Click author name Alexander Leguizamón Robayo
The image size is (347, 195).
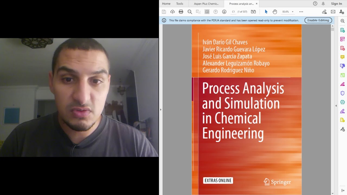pyautogui.click(x=236, y=63)
